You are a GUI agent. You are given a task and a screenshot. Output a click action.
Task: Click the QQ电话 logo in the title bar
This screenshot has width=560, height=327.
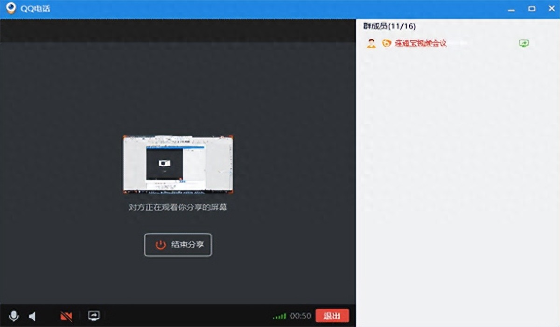coord(10,8)
